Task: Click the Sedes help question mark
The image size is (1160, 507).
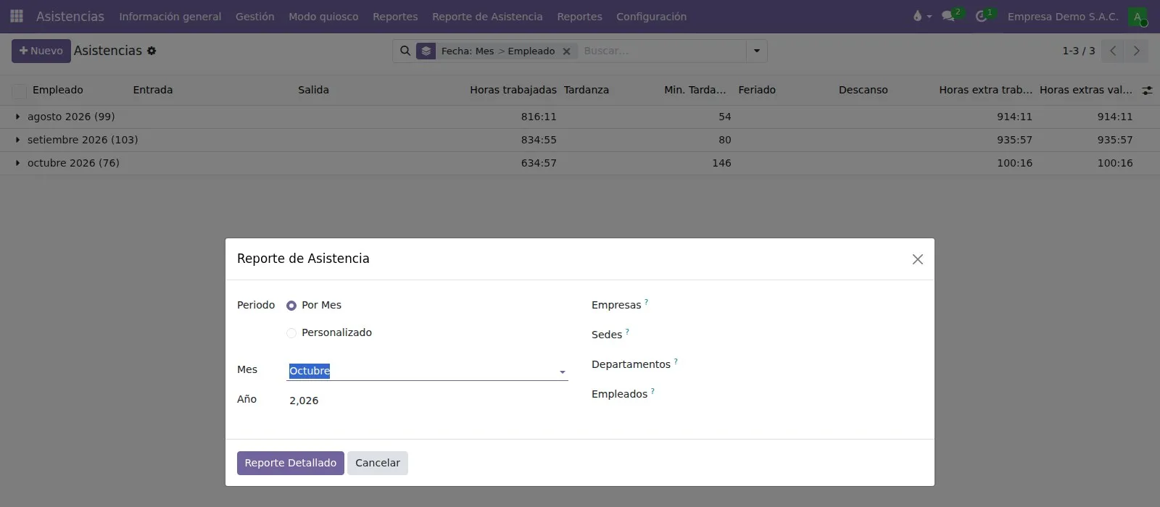Action: [x=627, y=332]
